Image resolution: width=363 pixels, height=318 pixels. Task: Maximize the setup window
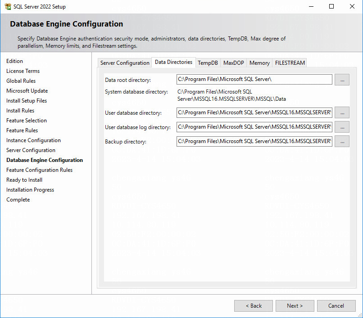click(x=331, y=6)
